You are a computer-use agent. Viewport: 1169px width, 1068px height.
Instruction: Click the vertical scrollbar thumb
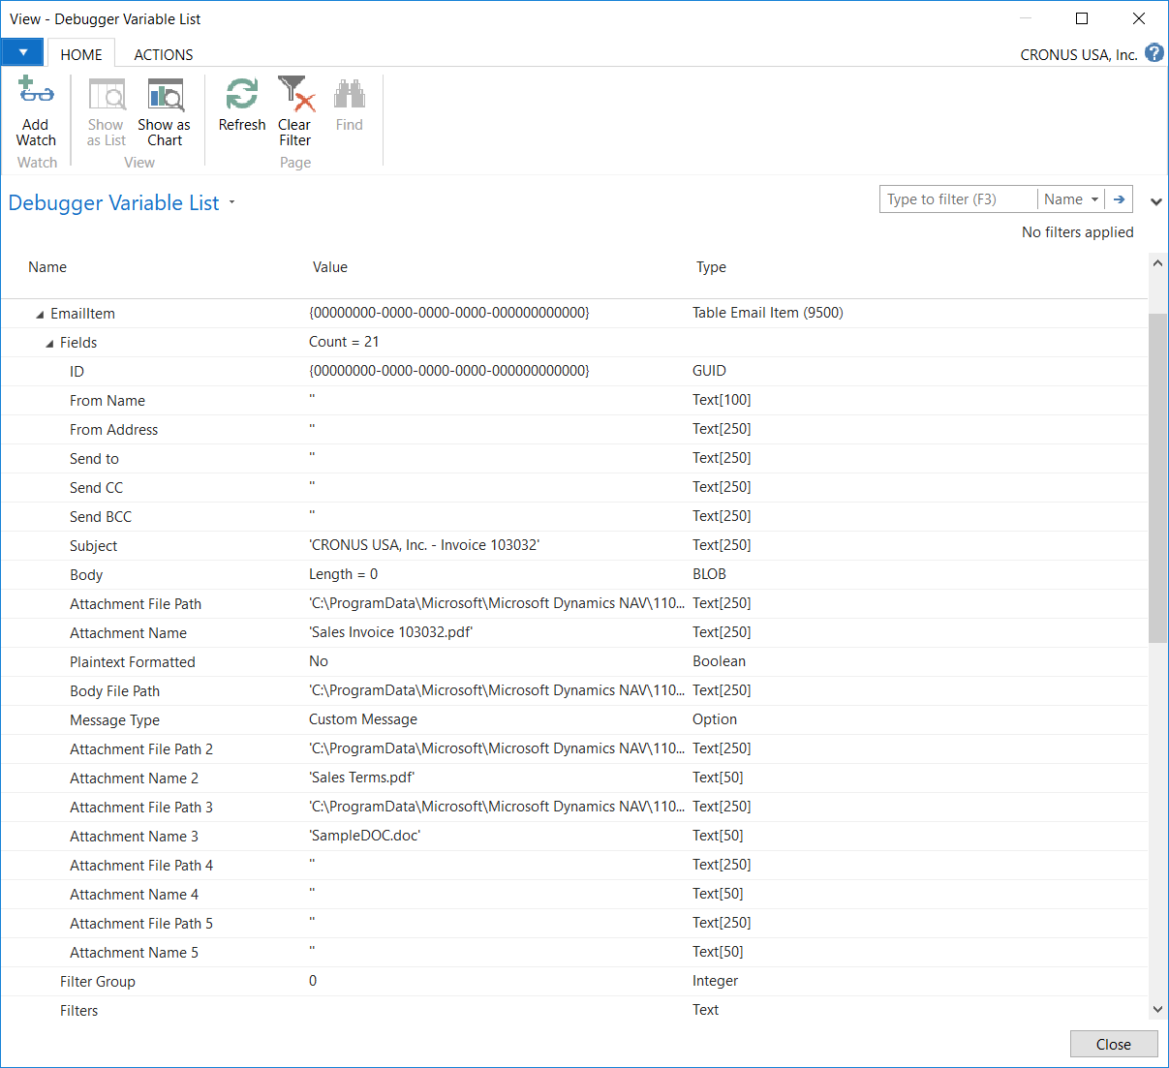click(1157, 476)
